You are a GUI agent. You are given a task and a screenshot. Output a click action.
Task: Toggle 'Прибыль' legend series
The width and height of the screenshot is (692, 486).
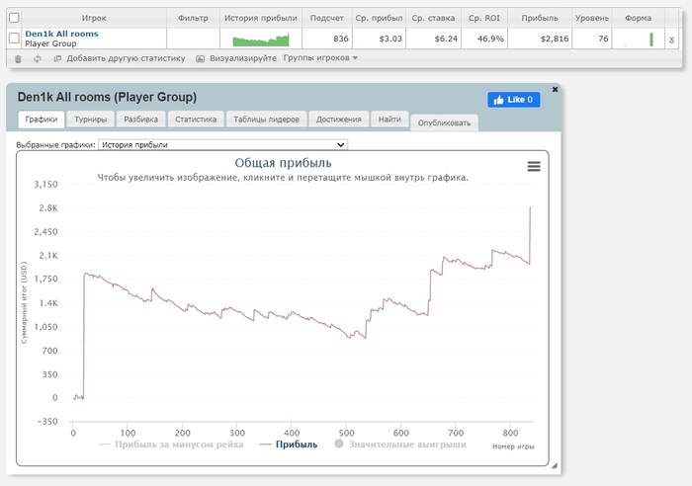point(289,445)
